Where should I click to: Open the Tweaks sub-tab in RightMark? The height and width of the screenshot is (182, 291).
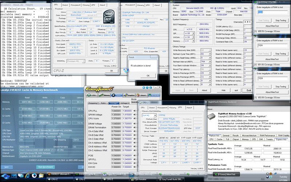(269, 139)
